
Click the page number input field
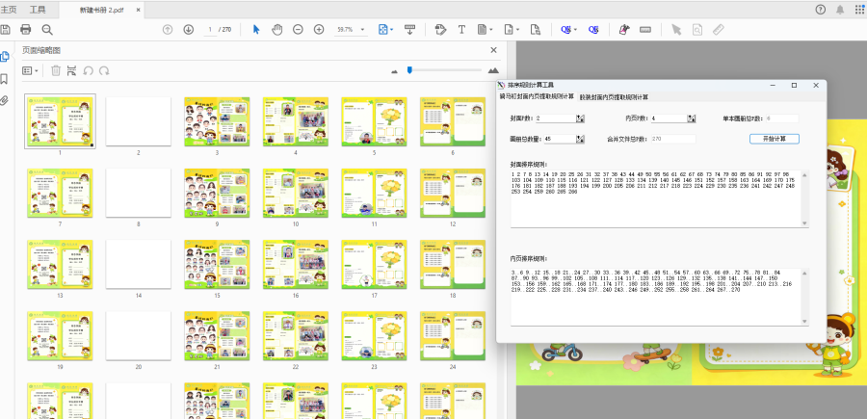tap(210, 29)
